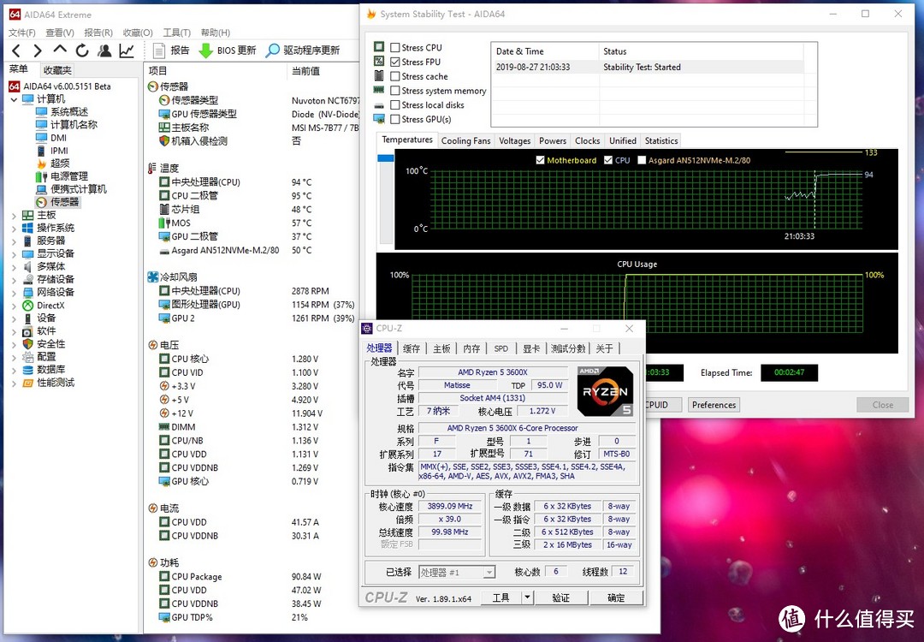Click the forward arrow in AIDA64 toolbar
The image size is (924, 642).
pos(37,51)
